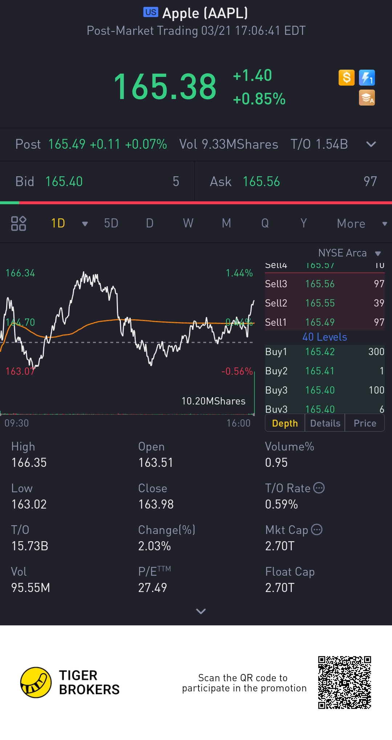Tap the Tiger Brokers logo

click(x=36, y=682)
